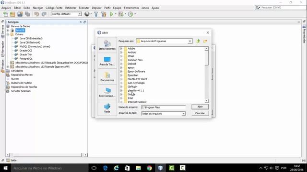This screenshot has width=307, height=172.
Task: Click the Nome do arquivo input field
Action: [163, 107]
